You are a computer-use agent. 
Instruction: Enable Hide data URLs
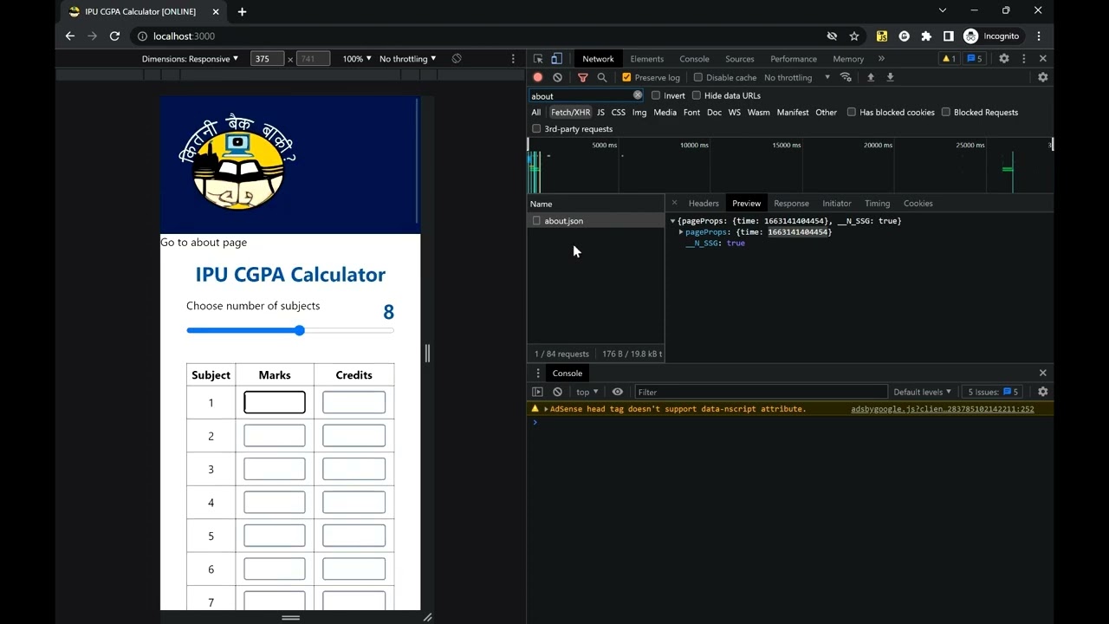point(697,95)
